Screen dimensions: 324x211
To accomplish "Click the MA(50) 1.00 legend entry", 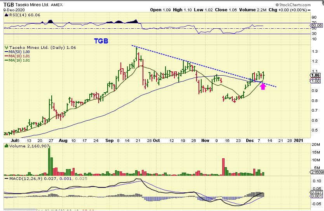I will click(17, 52).
